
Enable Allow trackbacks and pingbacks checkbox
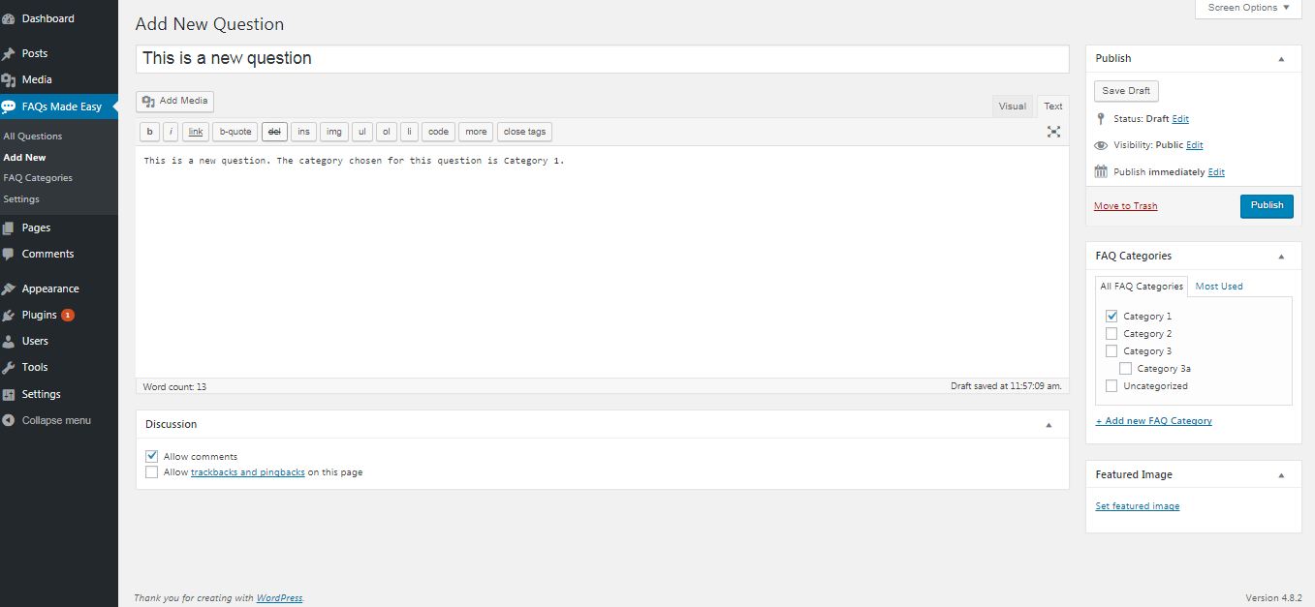(151, 472)
